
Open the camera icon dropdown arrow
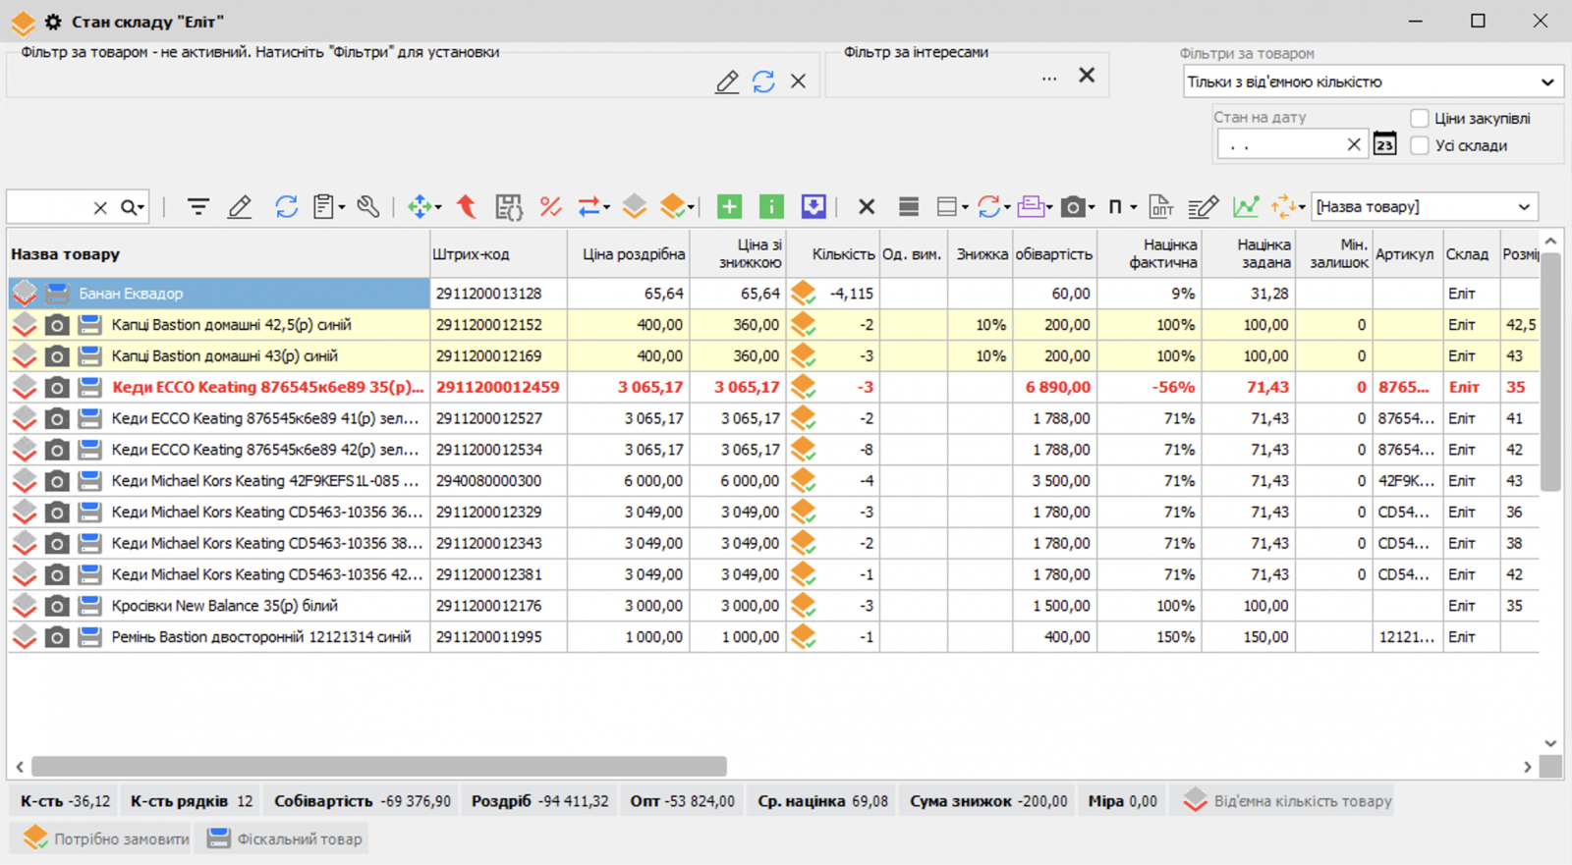[x=1092, y=208]
